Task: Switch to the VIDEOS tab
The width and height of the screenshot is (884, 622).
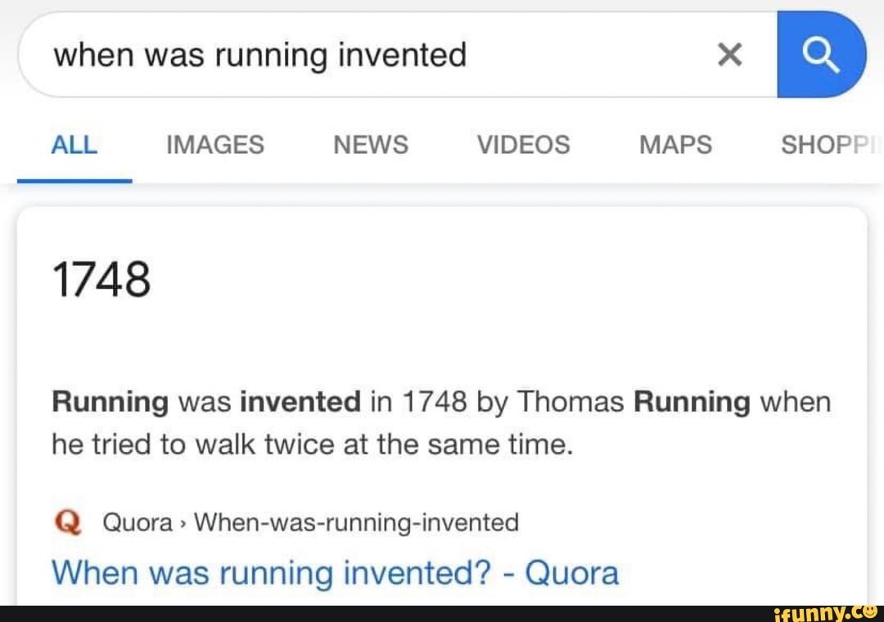Action: pyautogui.click(x=523, y=145)
